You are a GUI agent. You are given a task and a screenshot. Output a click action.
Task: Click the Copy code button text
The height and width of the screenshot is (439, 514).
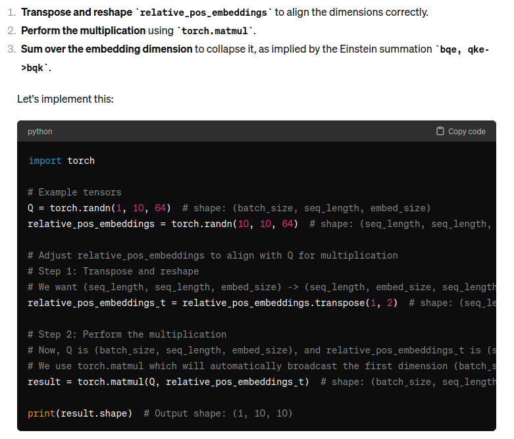[467, 132]
